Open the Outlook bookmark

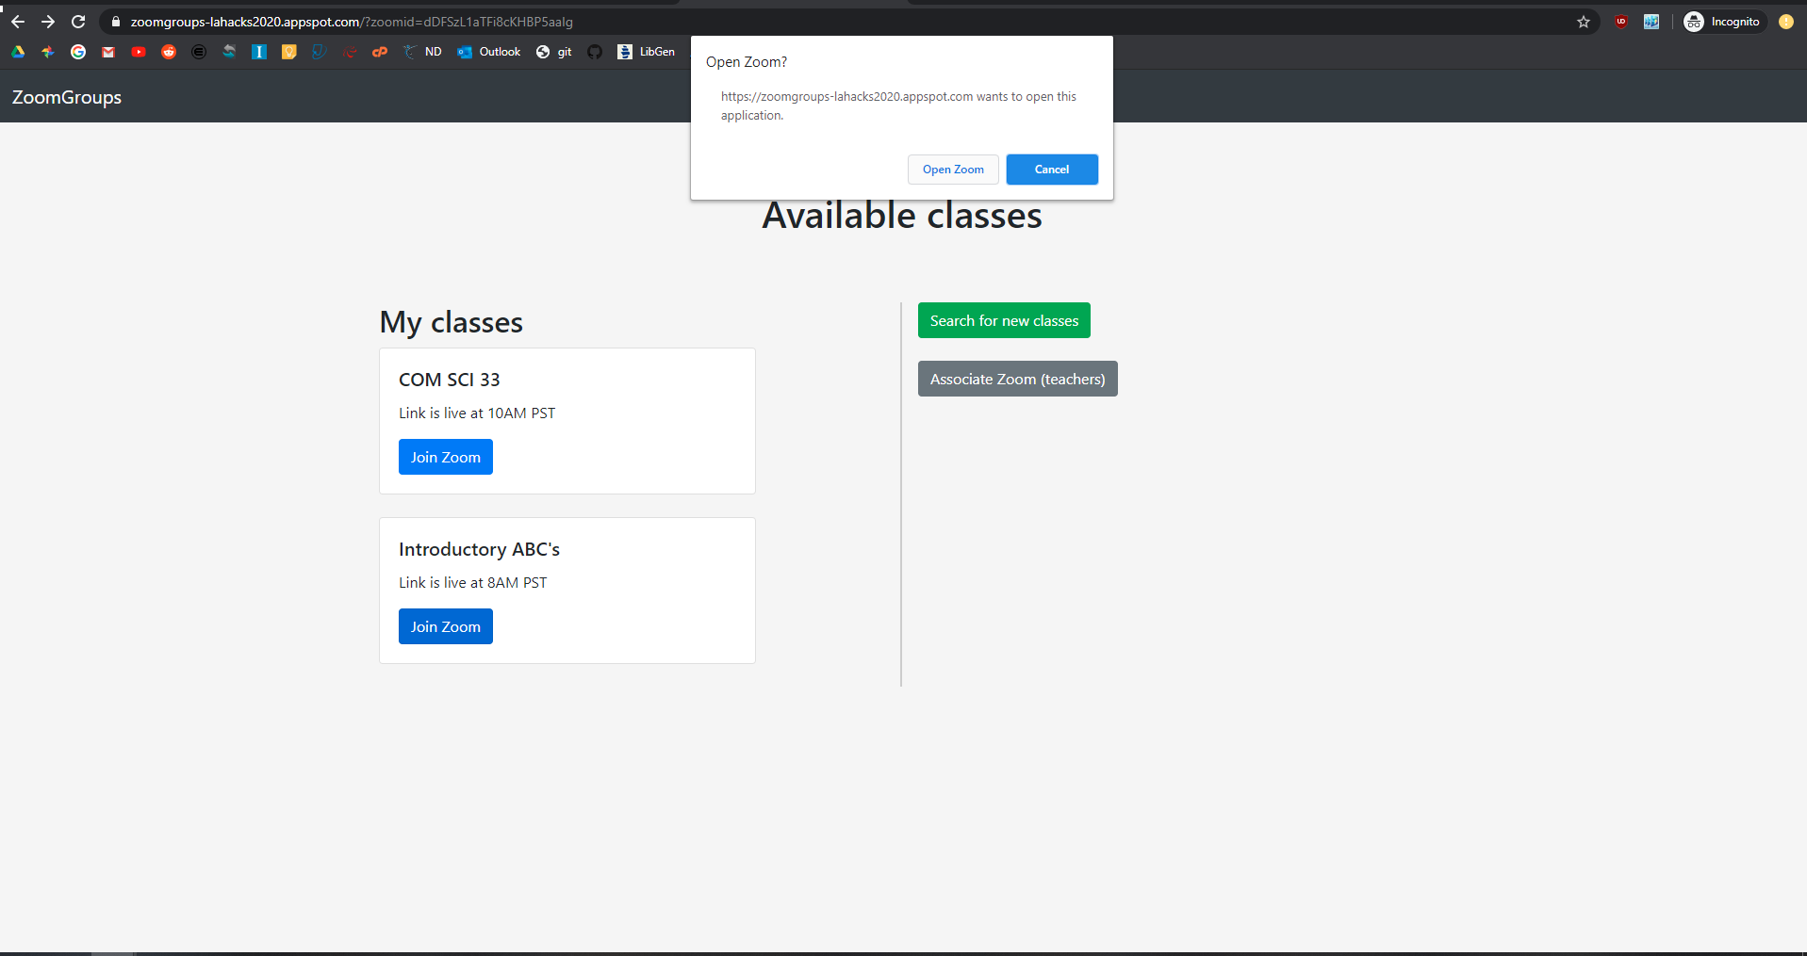[489, 52]
